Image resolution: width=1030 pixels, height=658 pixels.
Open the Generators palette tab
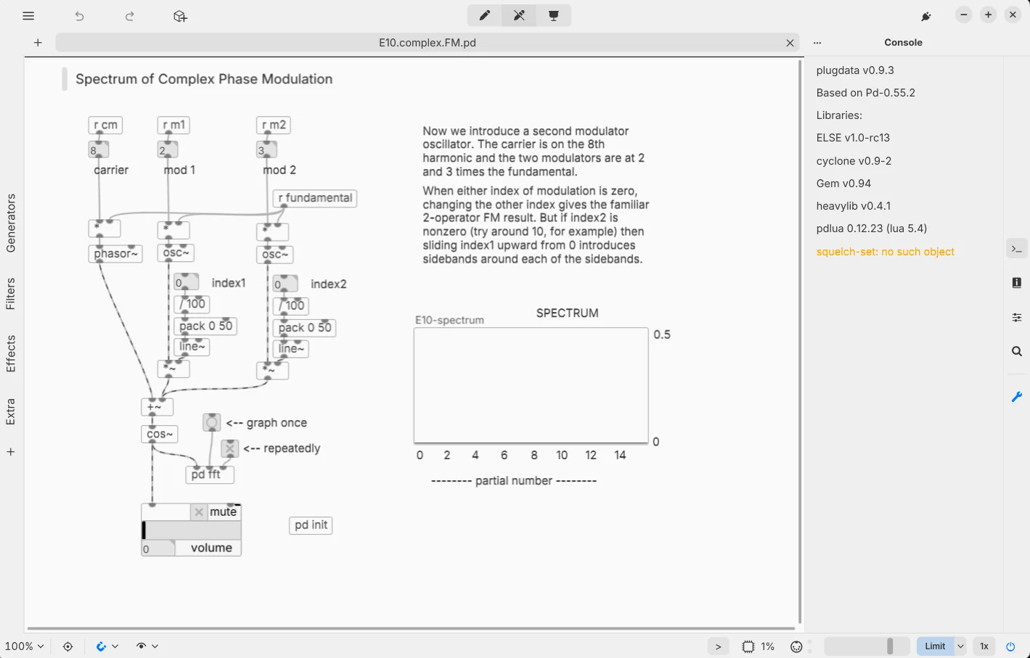11,223
